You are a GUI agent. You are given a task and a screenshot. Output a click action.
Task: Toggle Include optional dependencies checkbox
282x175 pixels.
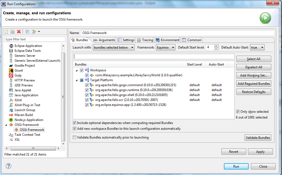(x=74, y=123)
